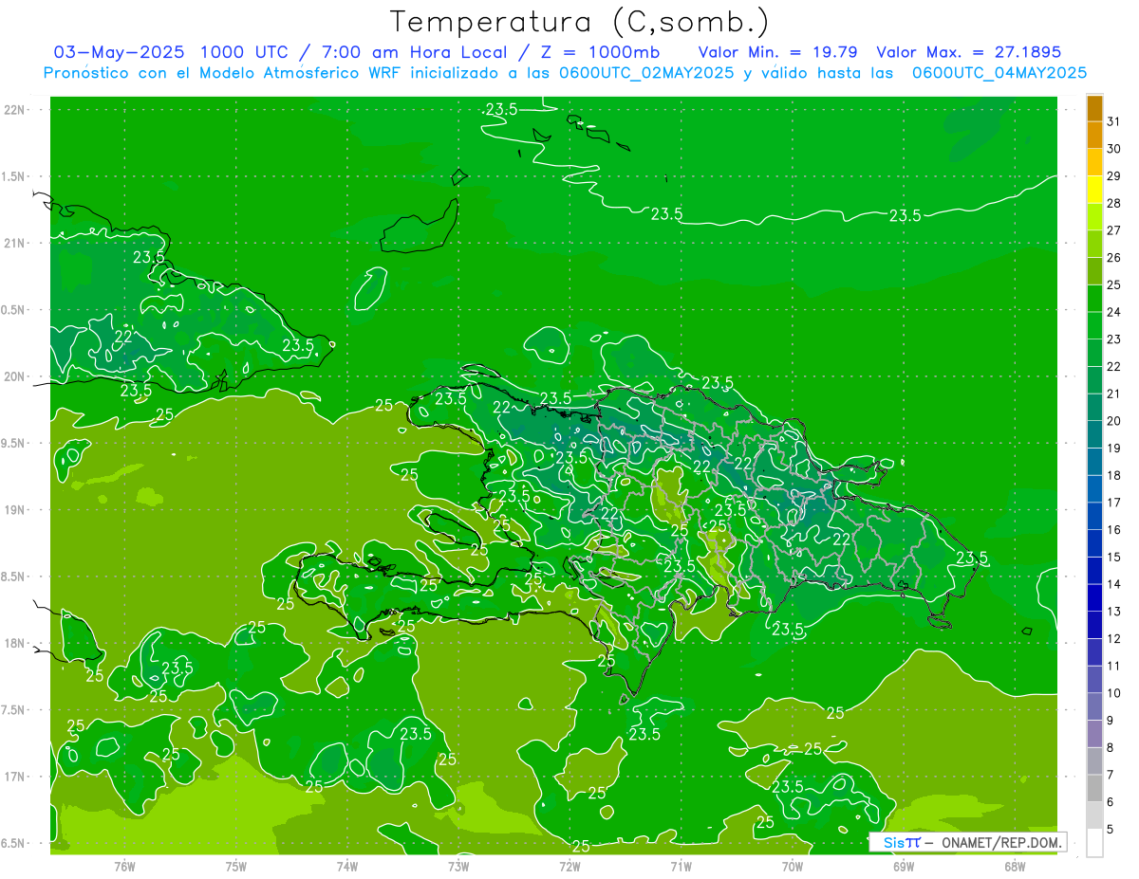The height and width of the screenshot is (879, 1139).
Task: Click the "68W" longitude axis label
Action: (1015, 866)
